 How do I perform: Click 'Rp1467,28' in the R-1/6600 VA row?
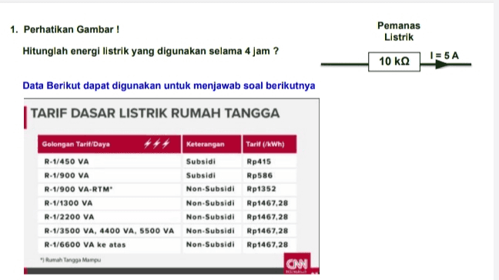[x=267, y=245]
